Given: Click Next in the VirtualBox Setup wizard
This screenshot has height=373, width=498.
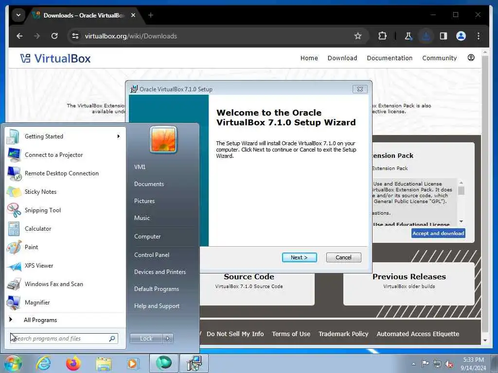Looking at the screenshot, I should coord(299,257).
